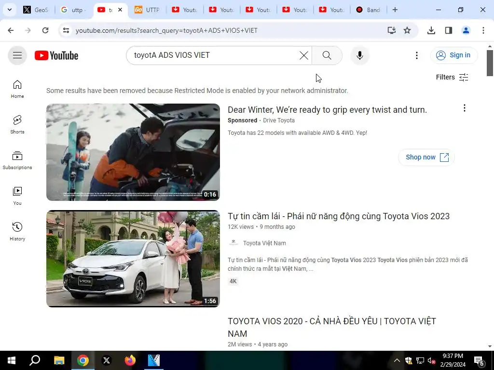Click the page vertical scrollbar thumb

pos(490,63)
